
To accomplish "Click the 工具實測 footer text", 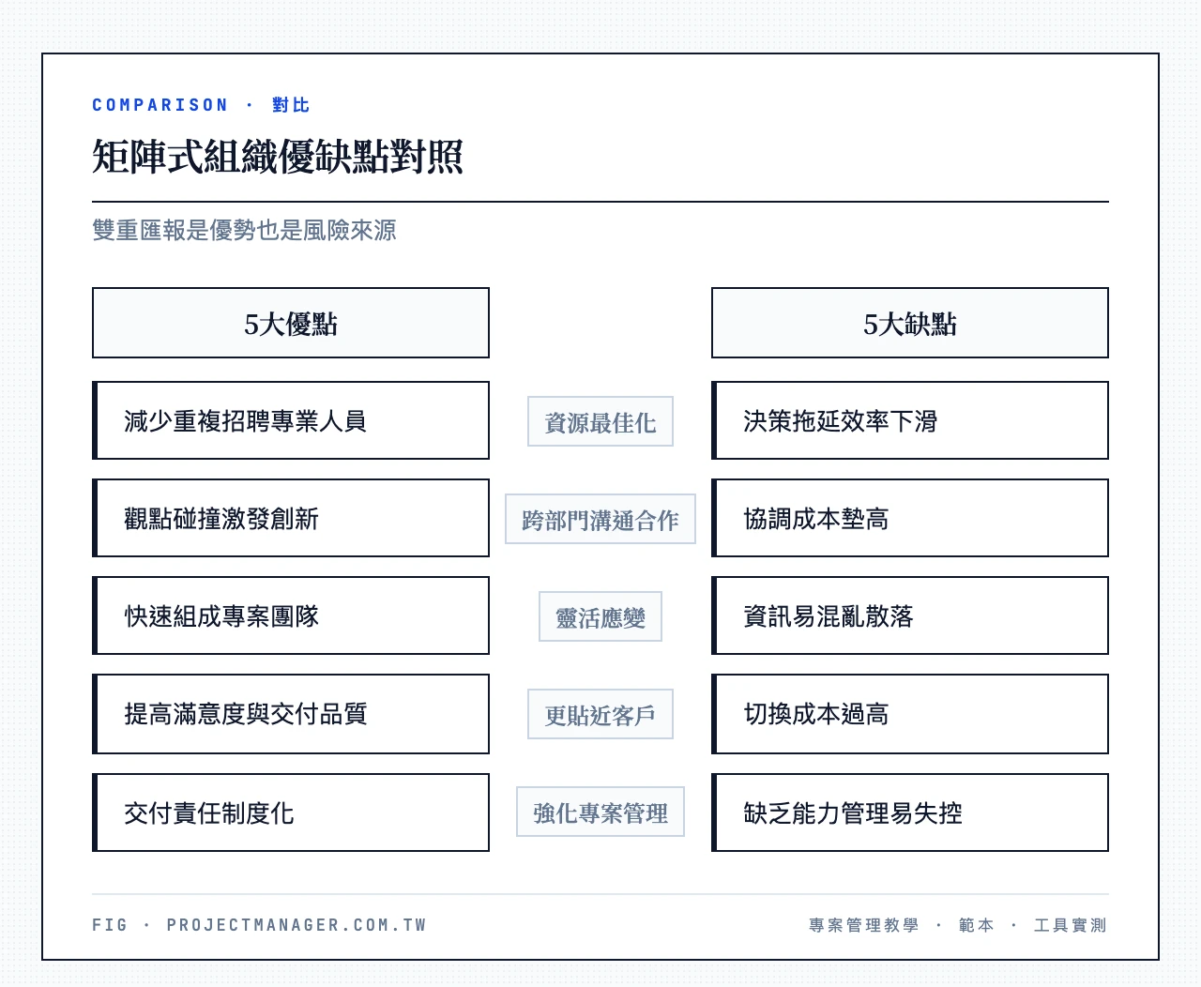I will (x=1071, y=925).
